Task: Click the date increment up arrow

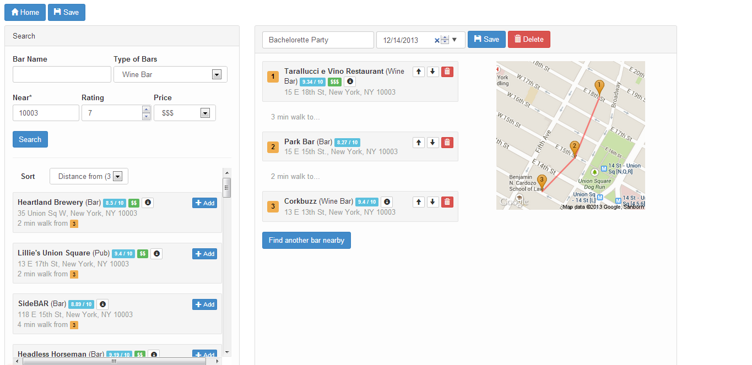Action: [445, 37]
